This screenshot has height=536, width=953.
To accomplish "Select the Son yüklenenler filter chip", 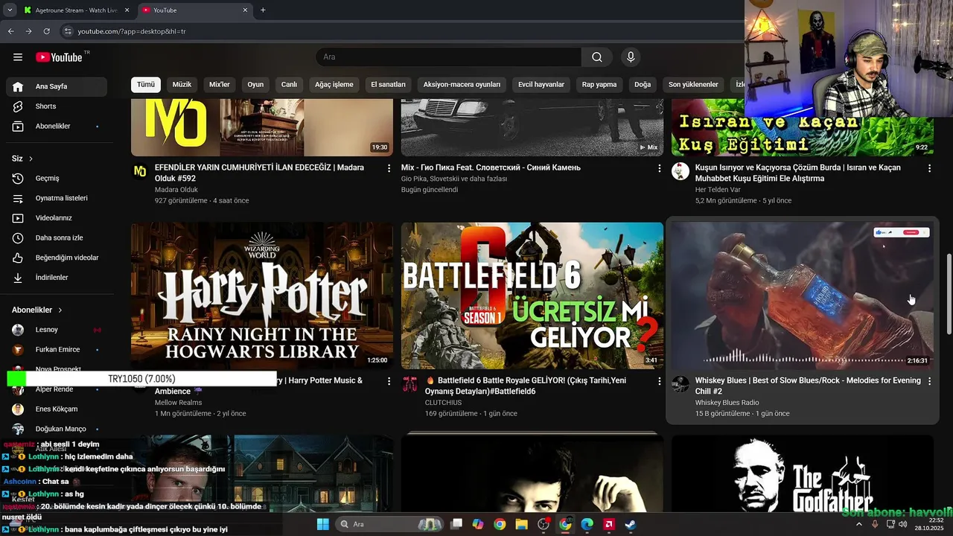I will point(693,85).
